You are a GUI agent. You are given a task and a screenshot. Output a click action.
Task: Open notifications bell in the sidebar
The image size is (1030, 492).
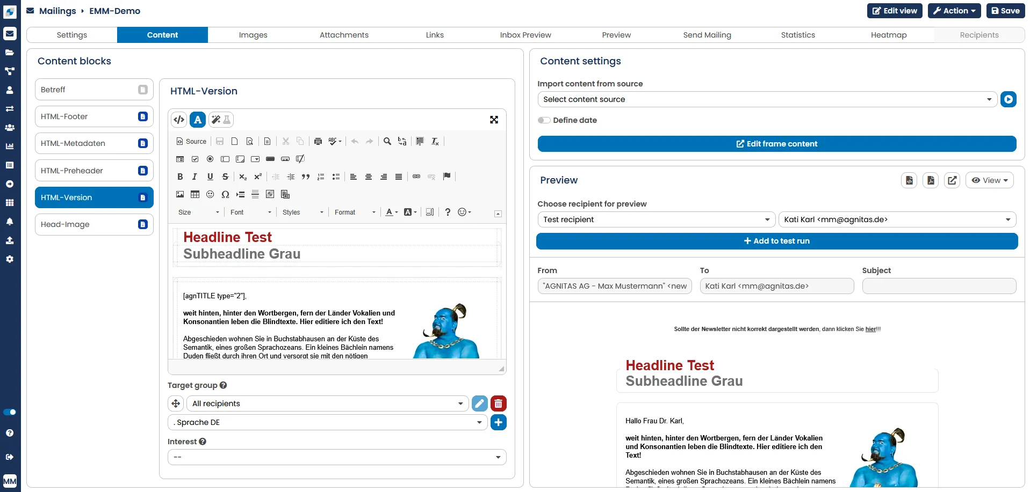(x=10, y=222)
